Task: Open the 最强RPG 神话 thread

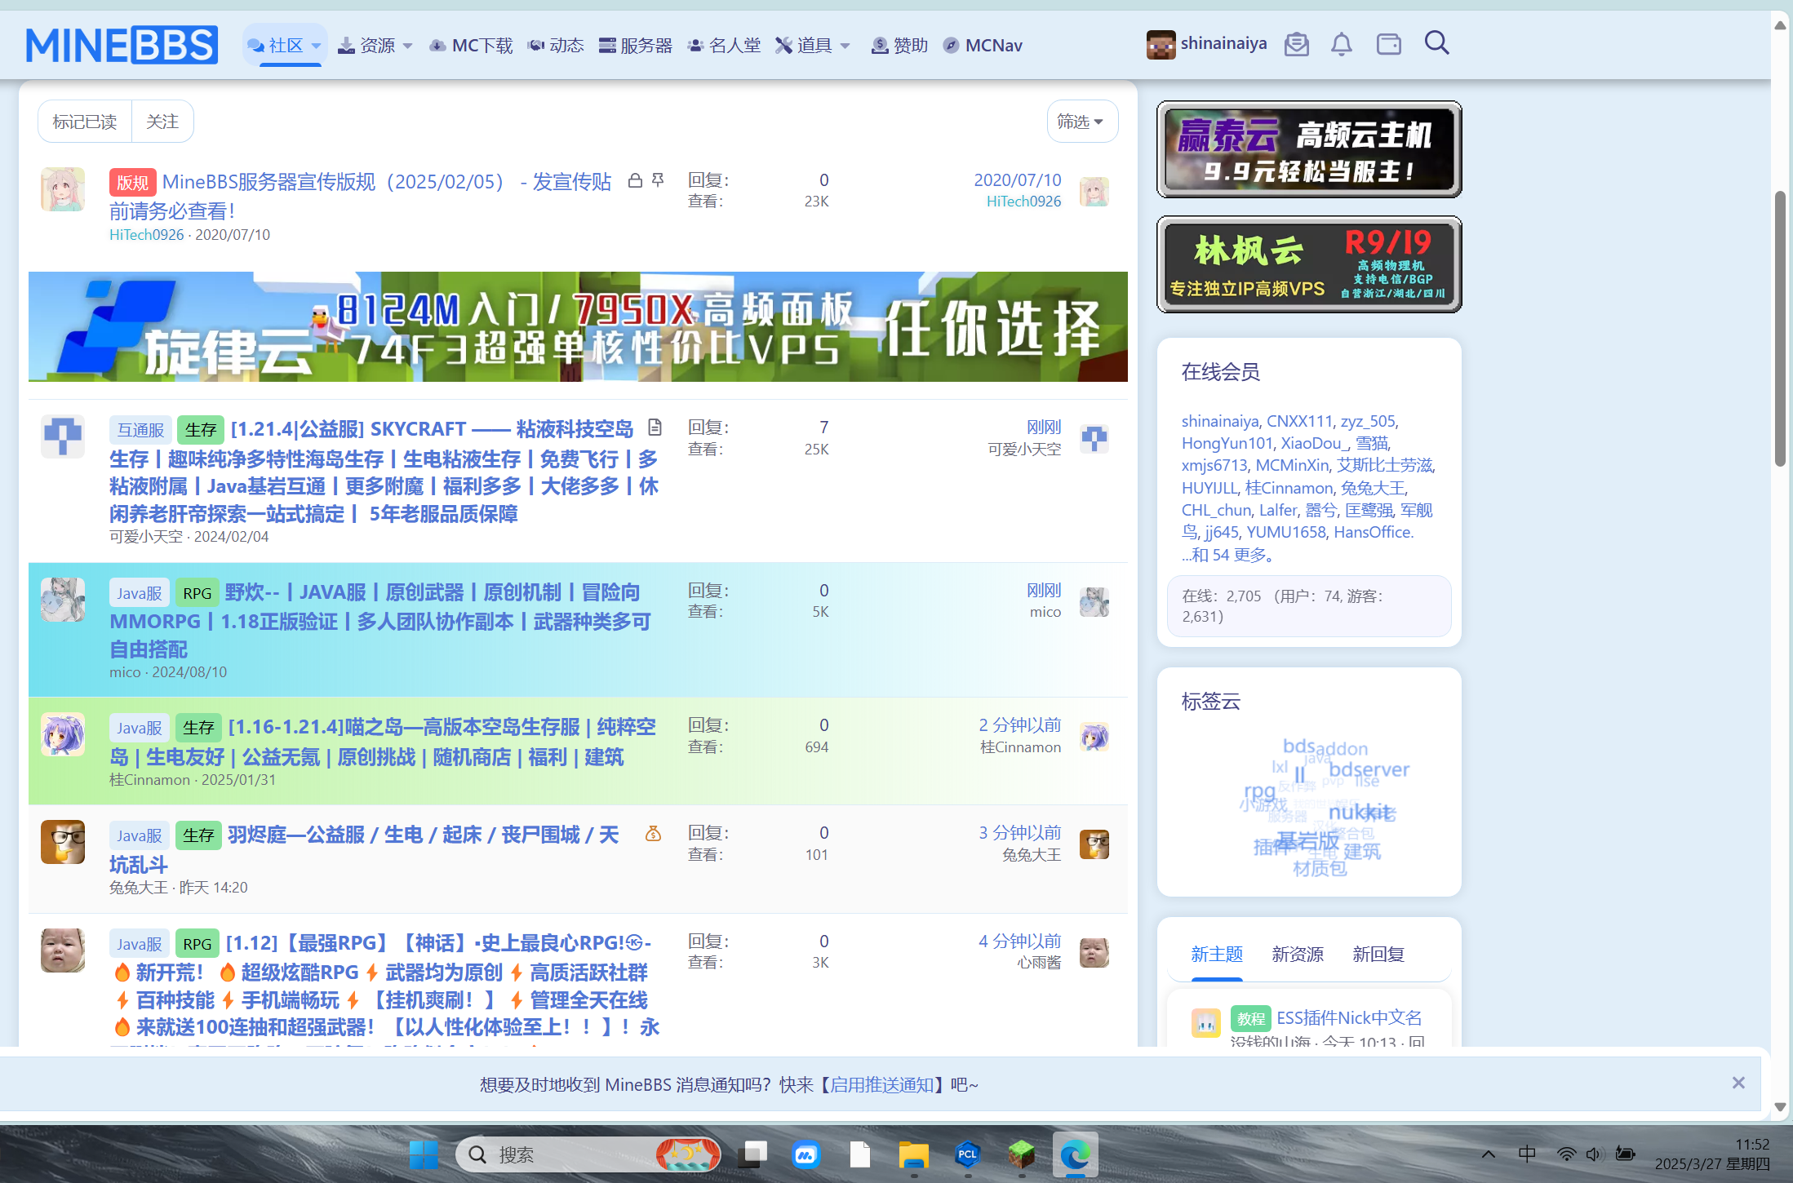Action: coord(385,986)
